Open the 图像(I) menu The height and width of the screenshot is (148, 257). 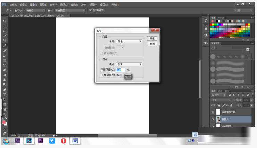[x=33, y=5]
